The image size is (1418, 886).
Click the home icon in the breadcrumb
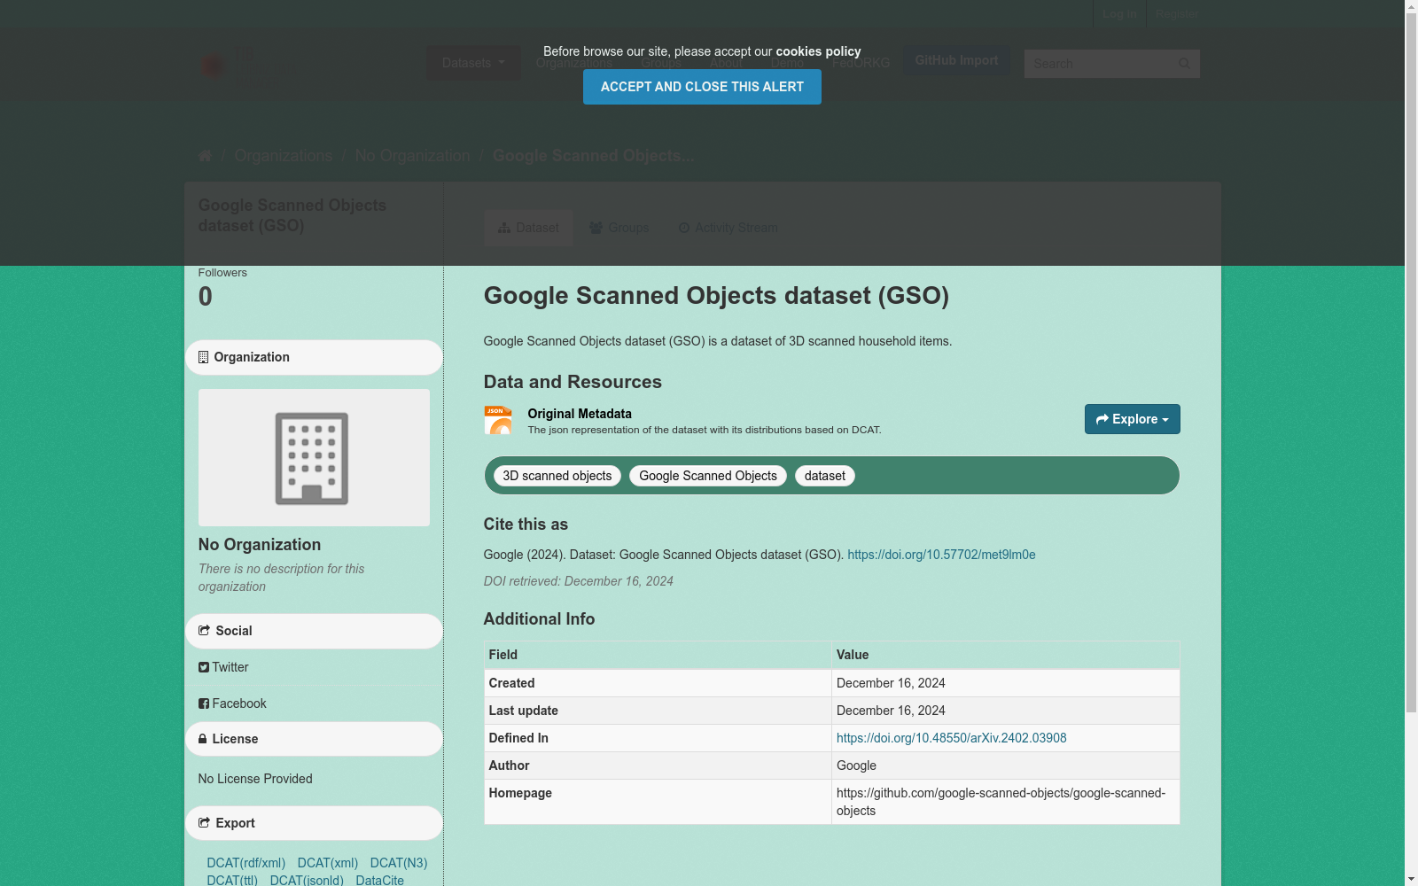tap(205, 156)
